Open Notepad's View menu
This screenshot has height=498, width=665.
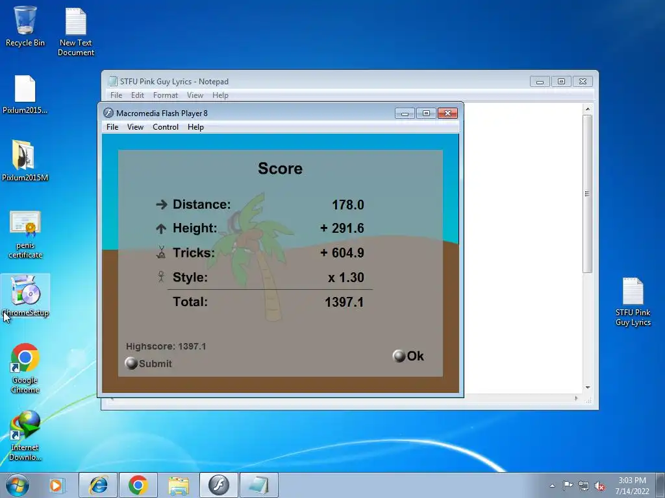[195, 95]
